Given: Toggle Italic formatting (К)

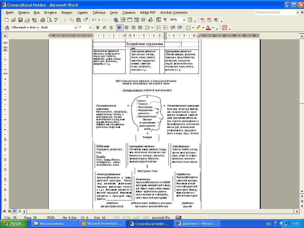Looking at the screenshot, I should point(104,28).
